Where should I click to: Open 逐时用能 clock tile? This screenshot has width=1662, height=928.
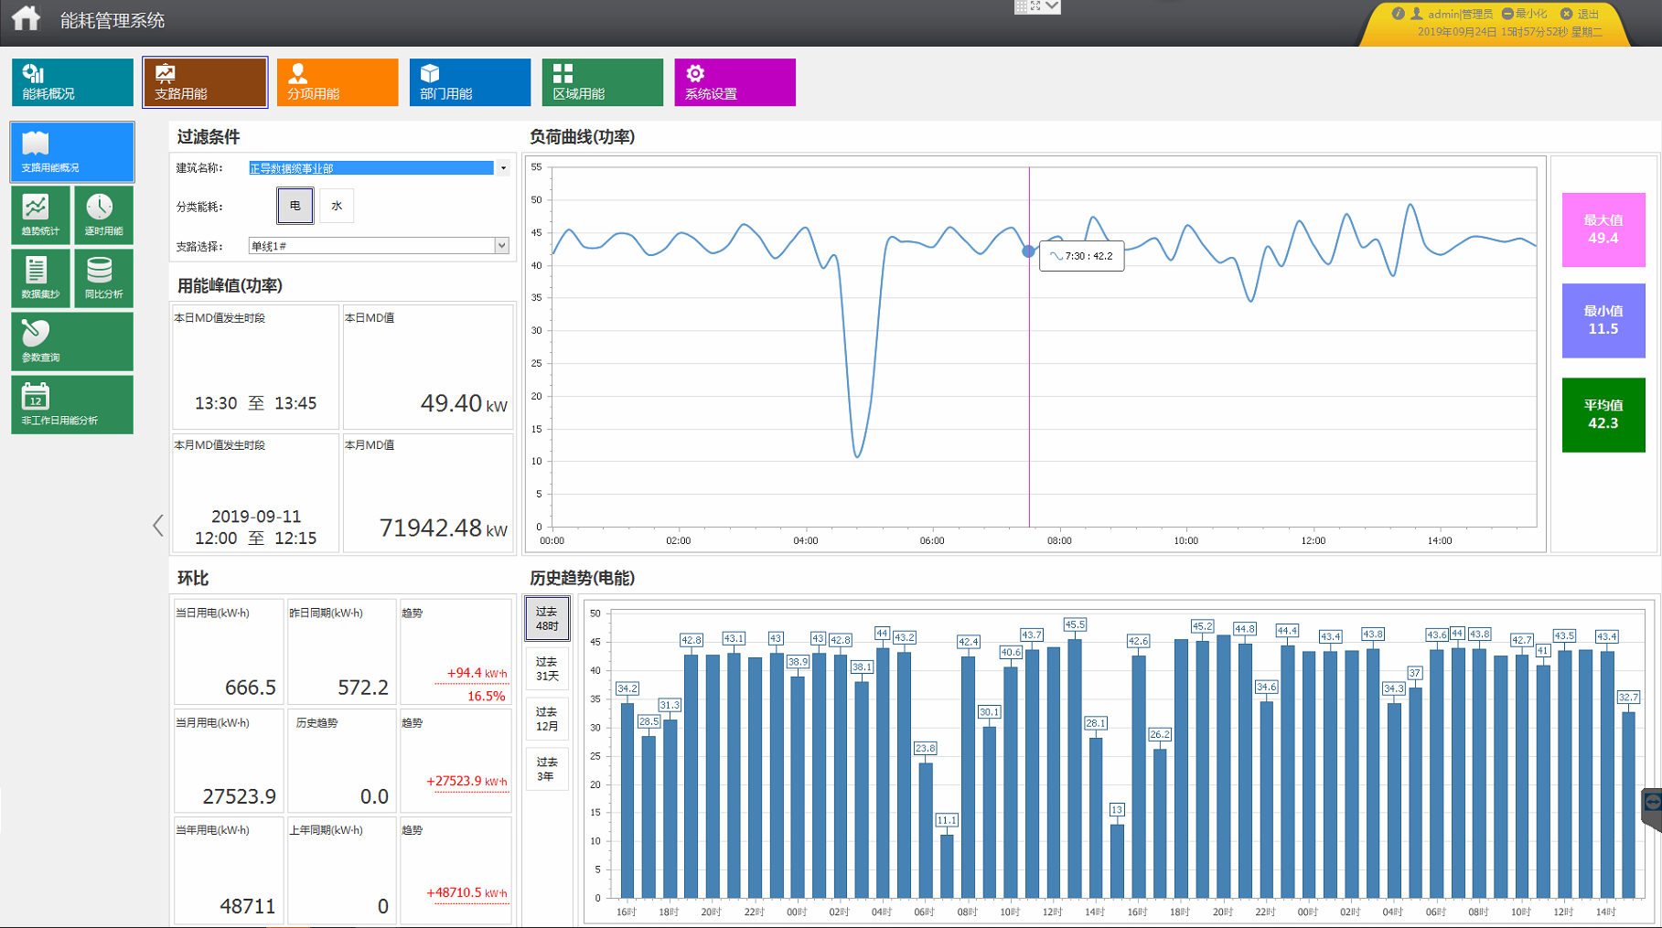pyautogui.click(x=103, y=215)
